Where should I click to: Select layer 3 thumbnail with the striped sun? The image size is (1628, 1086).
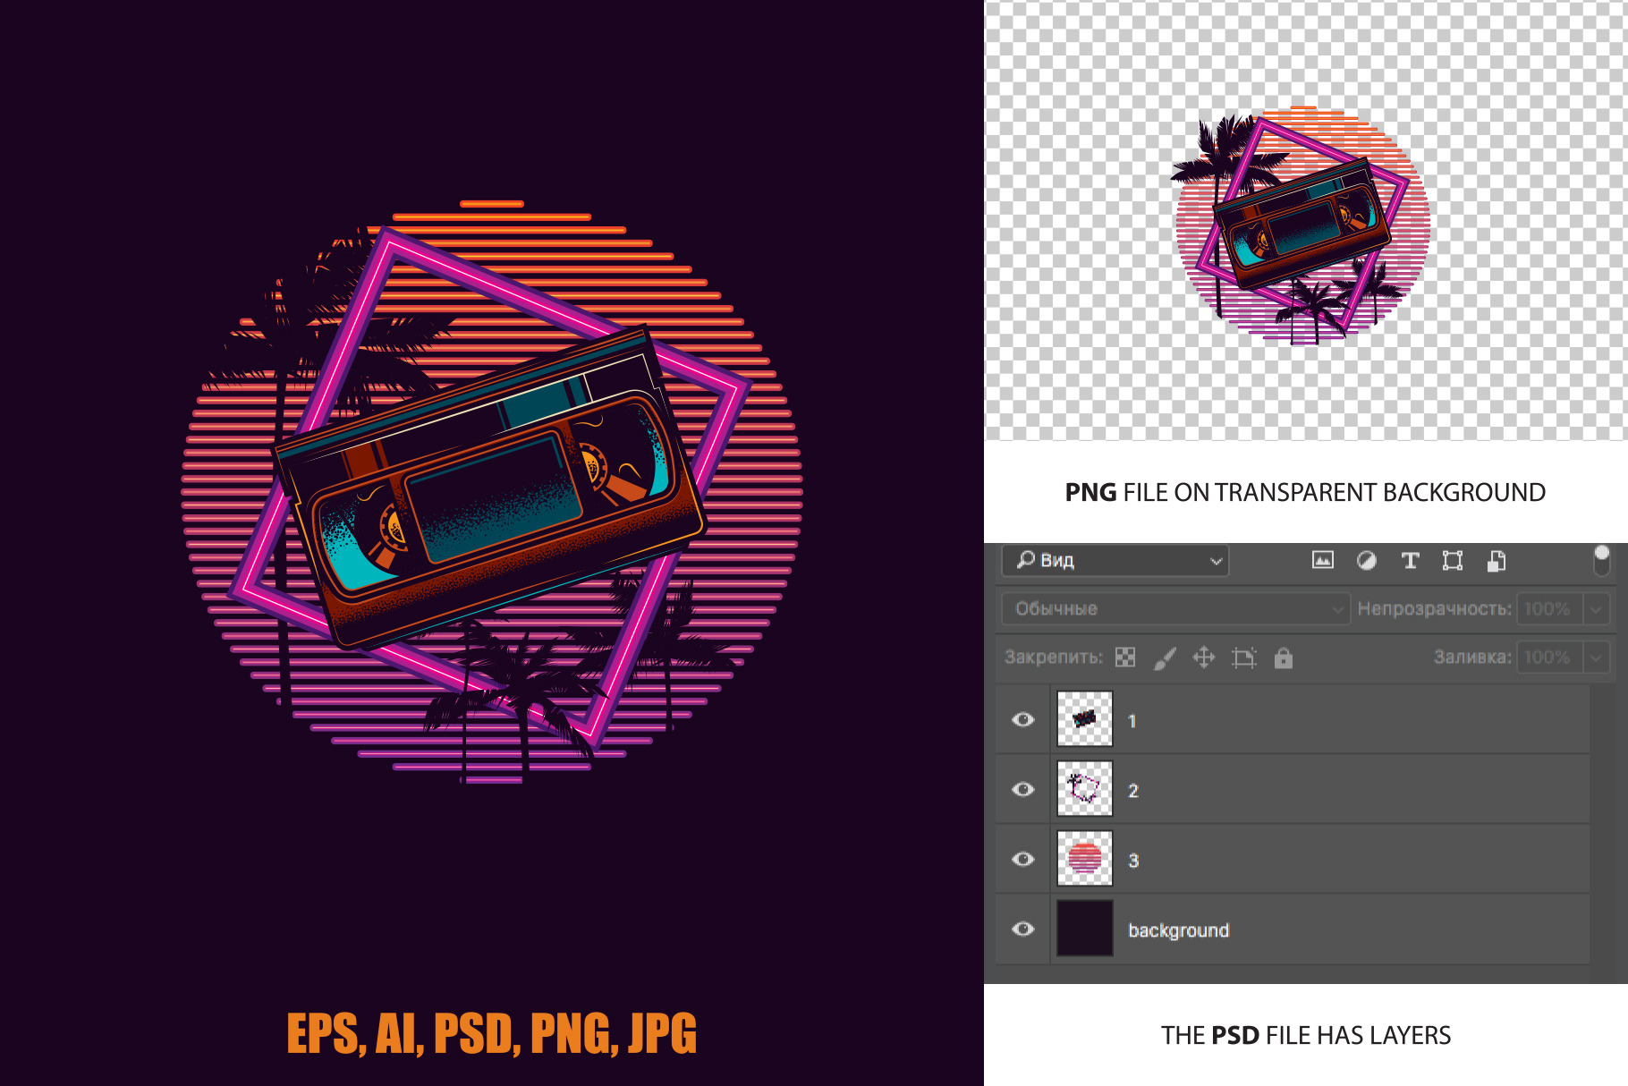click(x=1084, y=858)
